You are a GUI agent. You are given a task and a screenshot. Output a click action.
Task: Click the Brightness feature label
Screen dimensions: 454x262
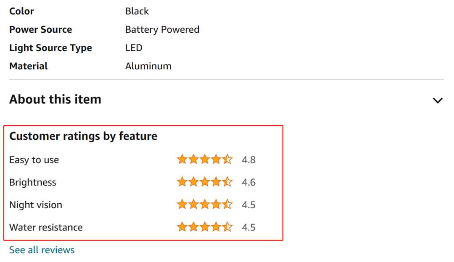(x=33, y=182)
